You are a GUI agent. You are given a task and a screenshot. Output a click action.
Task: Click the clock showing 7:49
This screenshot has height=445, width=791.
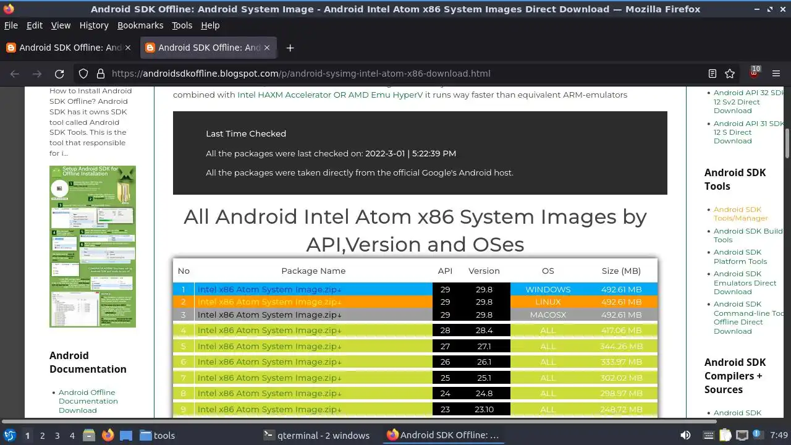779,435
